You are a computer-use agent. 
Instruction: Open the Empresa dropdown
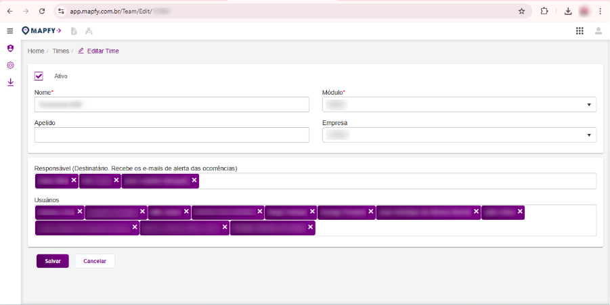tap(459, 135)
